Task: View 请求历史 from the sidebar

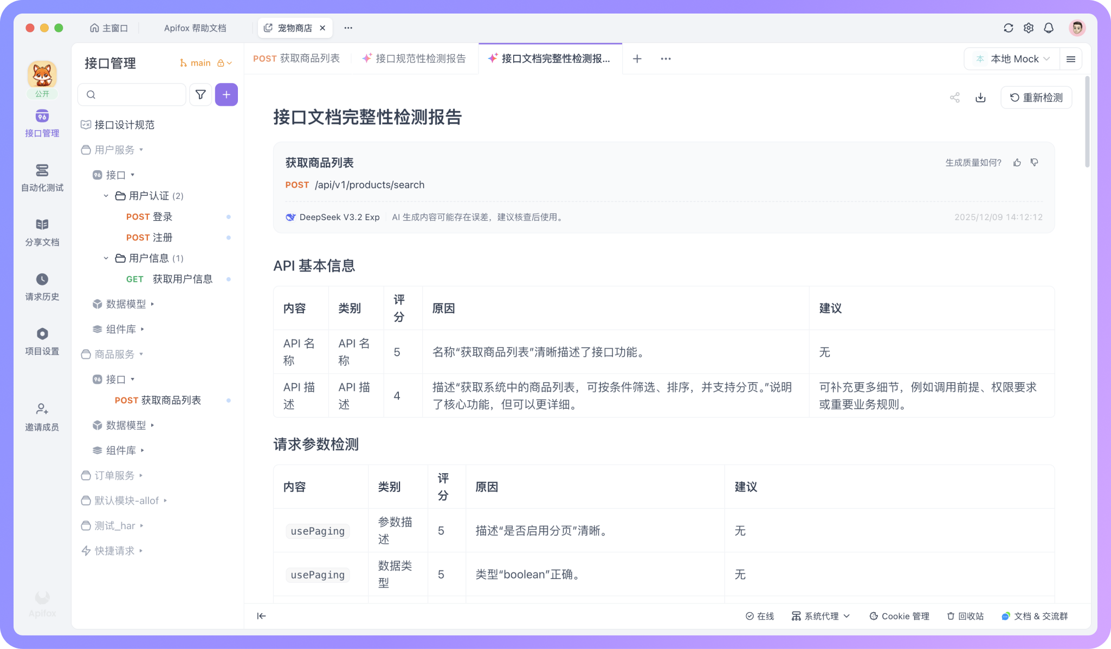Action: pos(42,286)
